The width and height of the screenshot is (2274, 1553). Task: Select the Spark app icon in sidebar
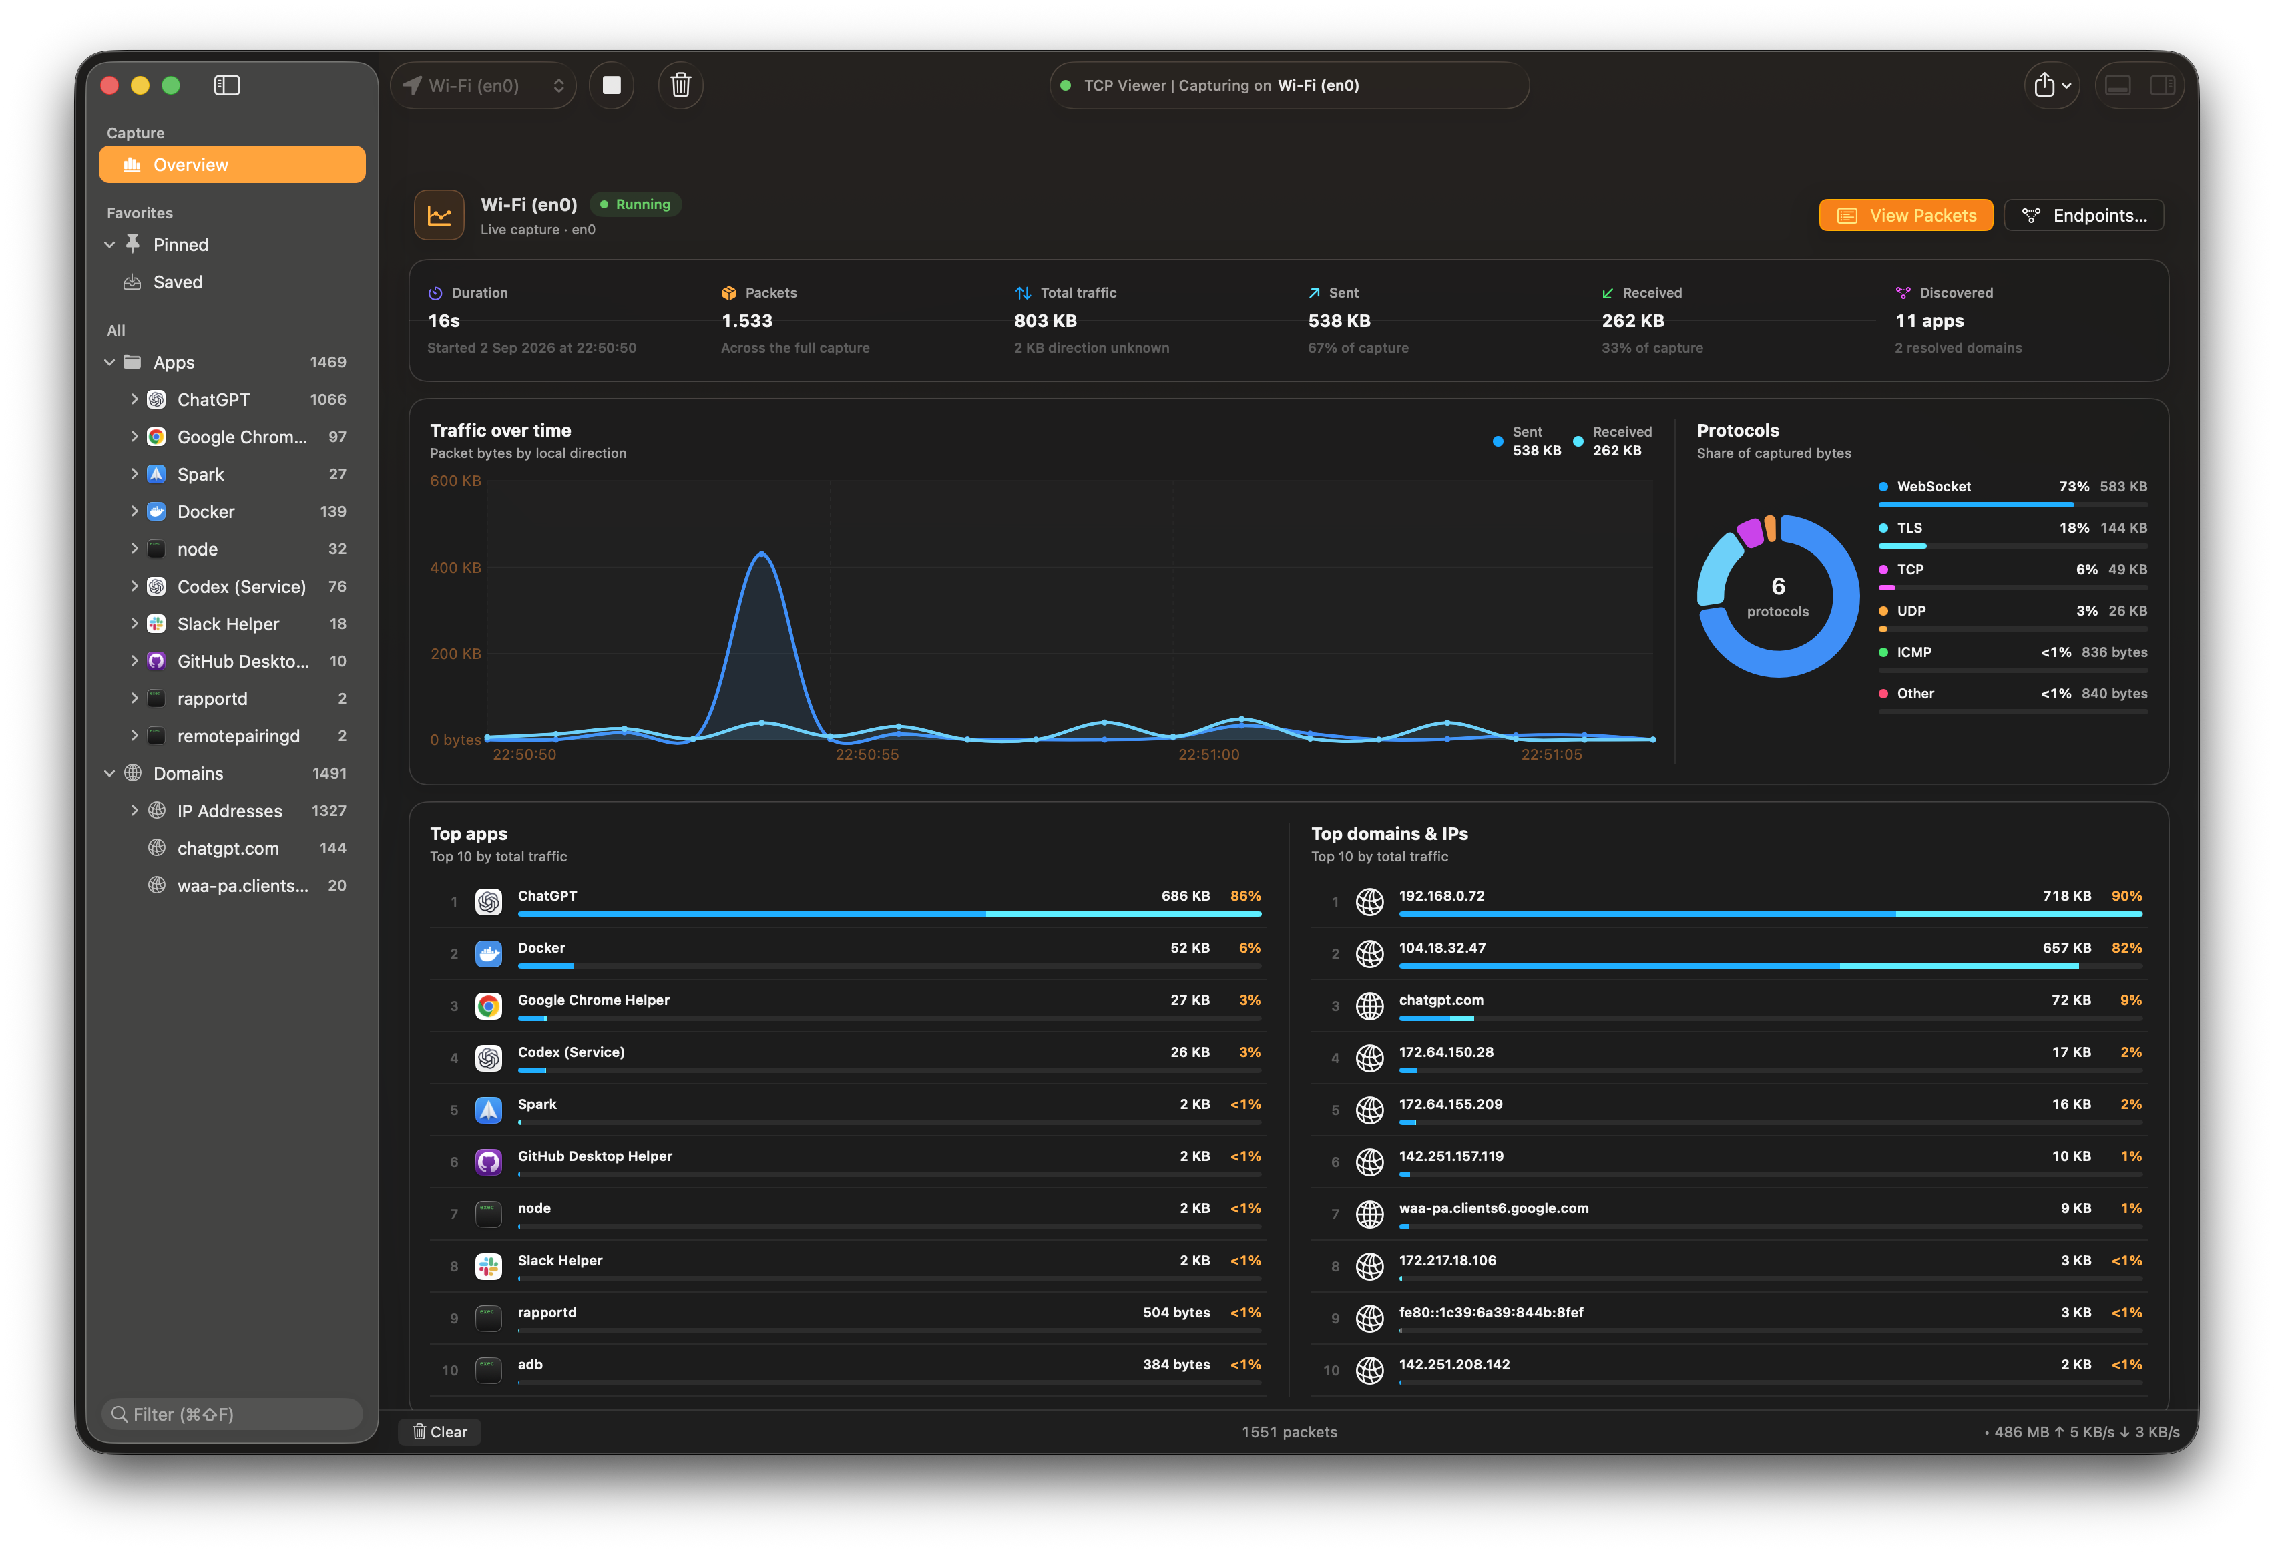(156, 473)
